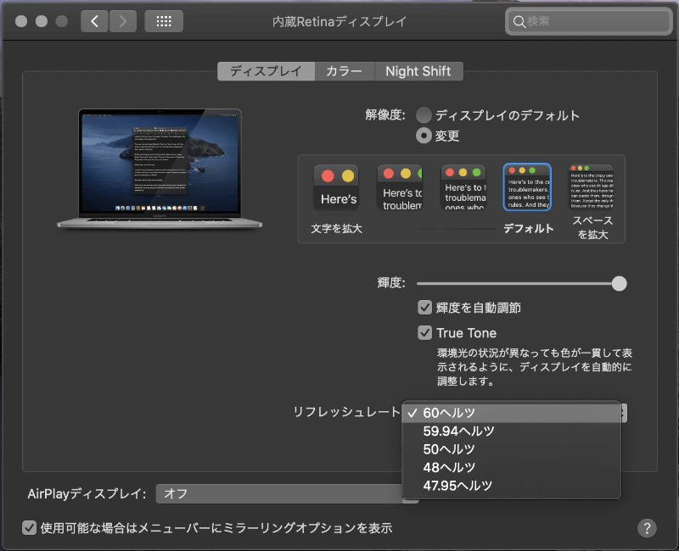Image resolution: width=679 pixels, height=551 pixels.
Task: Open help with the question mark button
Action: (647, 528)
